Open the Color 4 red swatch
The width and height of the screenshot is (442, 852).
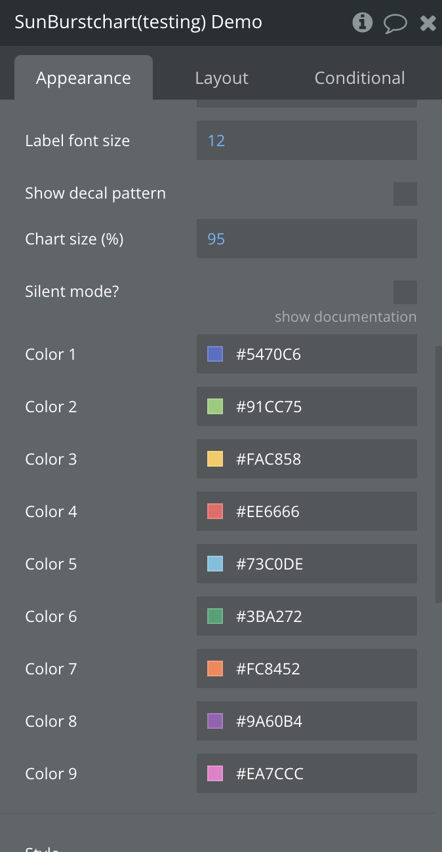tap(215, 512)
